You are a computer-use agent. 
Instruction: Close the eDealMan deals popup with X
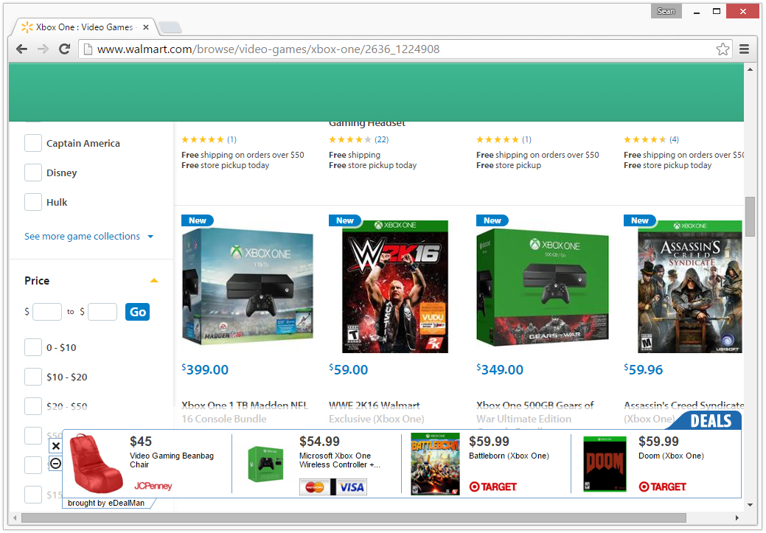(56, 446)
